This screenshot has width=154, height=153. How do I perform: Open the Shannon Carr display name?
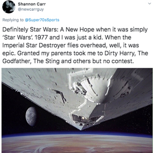(32, 4)
